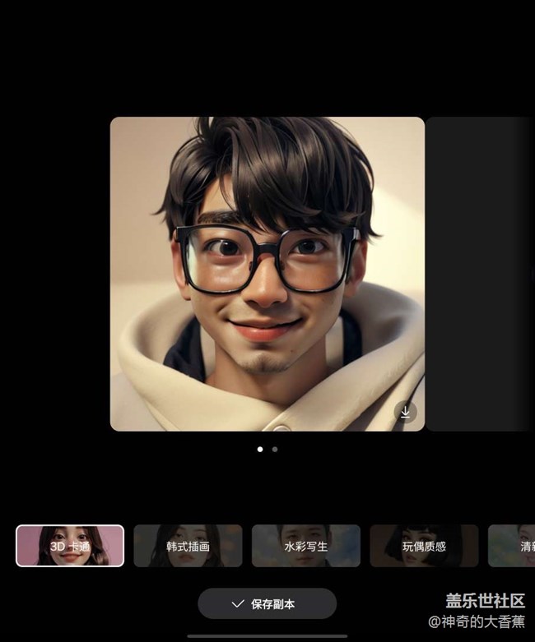Click the next result card at right edge
This screenshot has height=642, width=535.
[479, 274]
